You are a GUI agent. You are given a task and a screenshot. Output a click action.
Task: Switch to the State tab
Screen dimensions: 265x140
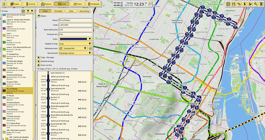(x=71, y=11)
